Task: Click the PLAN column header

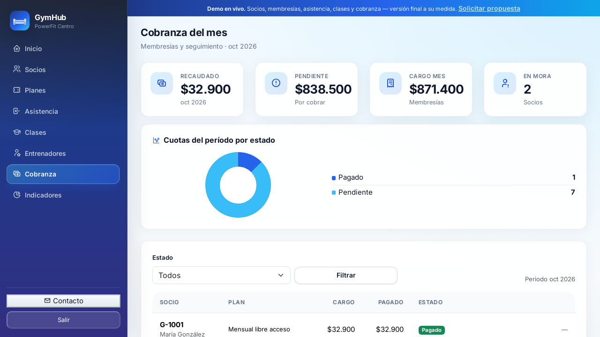Action: pyautogui.click(x=236, y=302)
